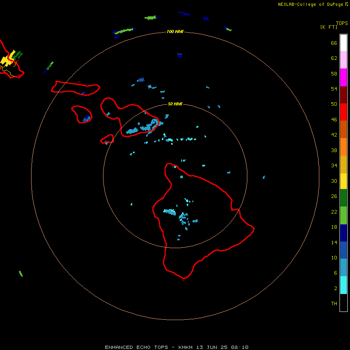Click the cyan legend swatch
The height and width of the screenshot is (350, 350).
[343, 285]
